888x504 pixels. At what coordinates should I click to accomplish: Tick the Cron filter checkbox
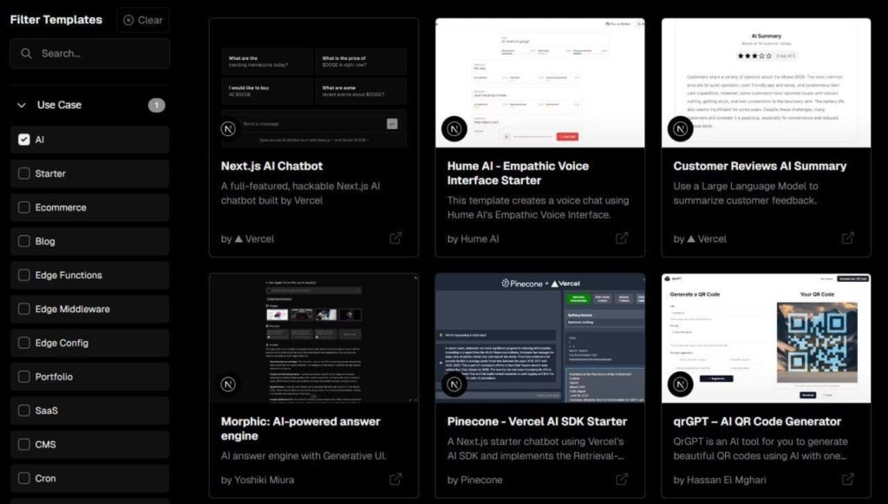pyautogui.click(x=23, y=478)
